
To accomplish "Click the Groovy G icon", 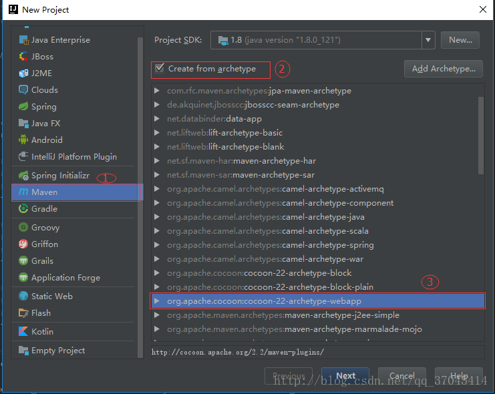I will point(23,227).
